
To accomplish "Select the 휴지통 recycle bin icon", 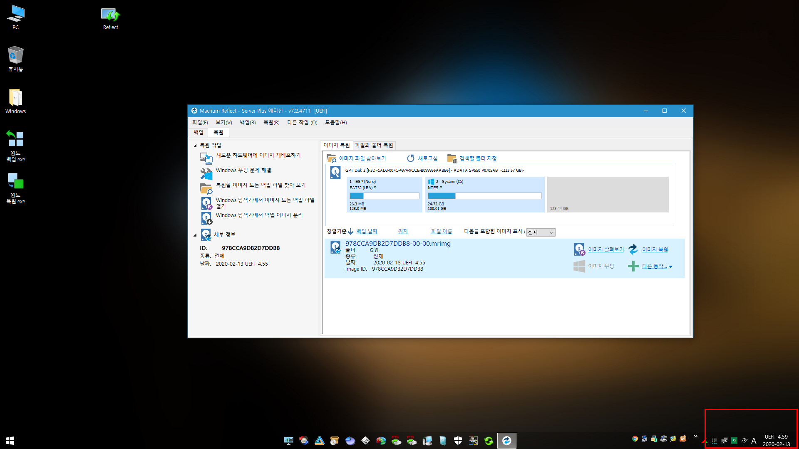I will (15, 59).
